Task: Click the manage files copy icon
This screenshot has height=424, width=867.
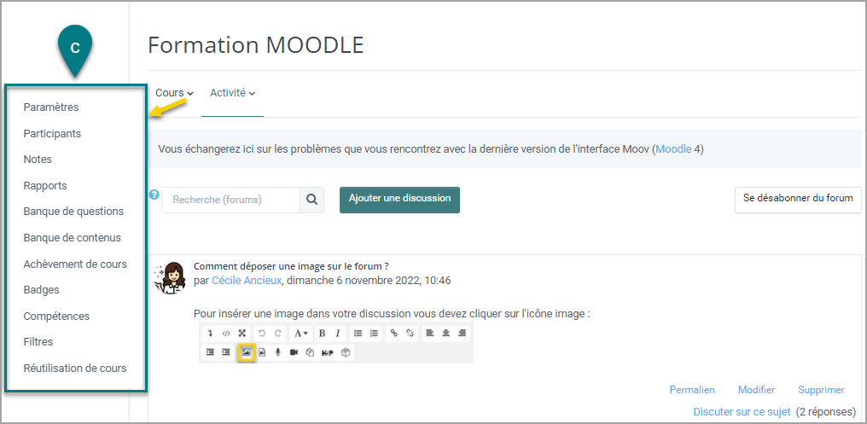Action: click(x=310, y=352)
